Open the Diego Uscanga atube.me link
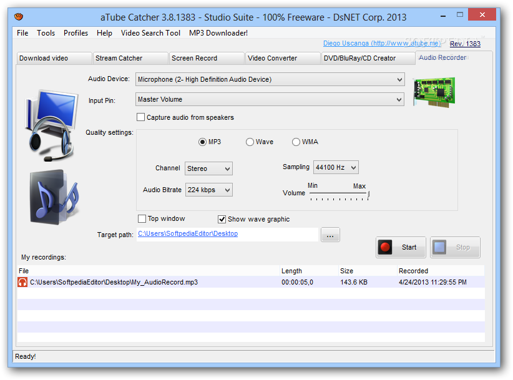The width and height of the screenshot is (513, 380). click(x=382, y=43)
